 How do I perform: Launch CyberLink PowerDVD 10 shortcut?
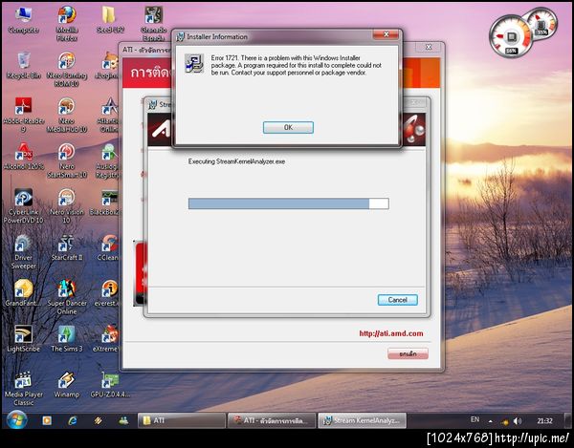pyautogui.click(x=23, y=205)
